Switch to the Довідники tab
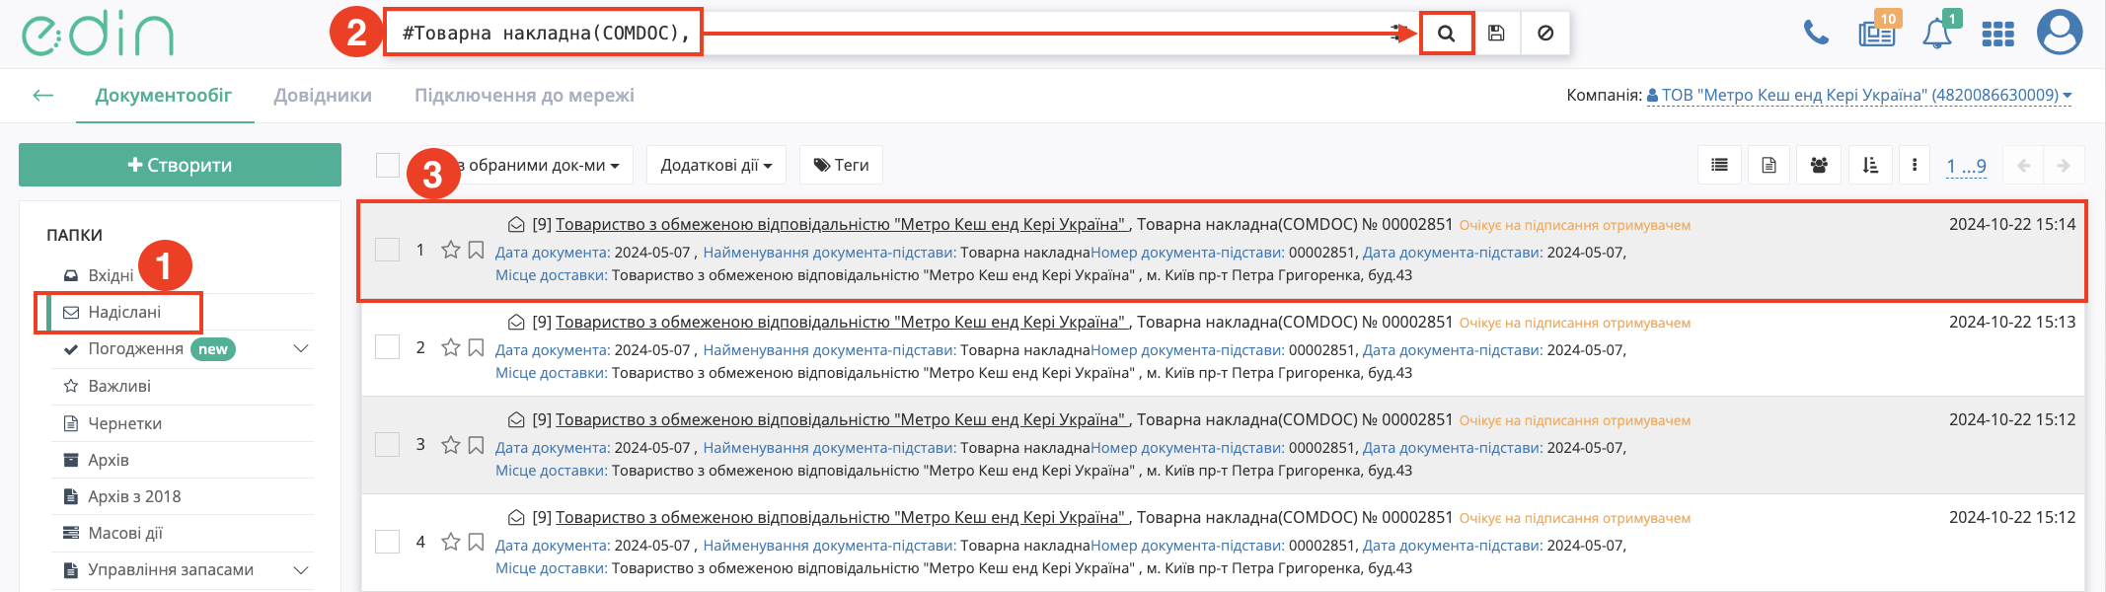This screenshot has width=2106, height=592. tap(323, 96)
